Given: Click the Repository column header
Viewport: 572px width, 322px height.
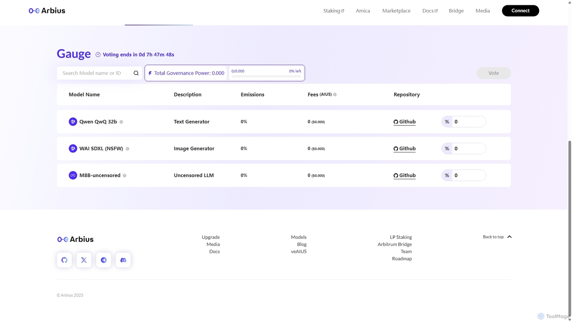Looking at the screenshot, I should (x=407, y=95).
